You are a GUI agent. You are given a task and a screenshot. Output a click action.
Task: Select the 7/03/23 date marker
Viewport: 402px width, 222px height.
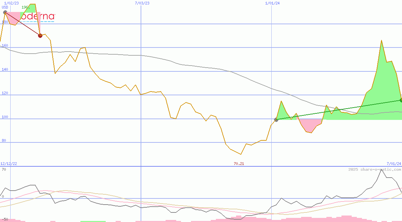click(x=142, y=3)
